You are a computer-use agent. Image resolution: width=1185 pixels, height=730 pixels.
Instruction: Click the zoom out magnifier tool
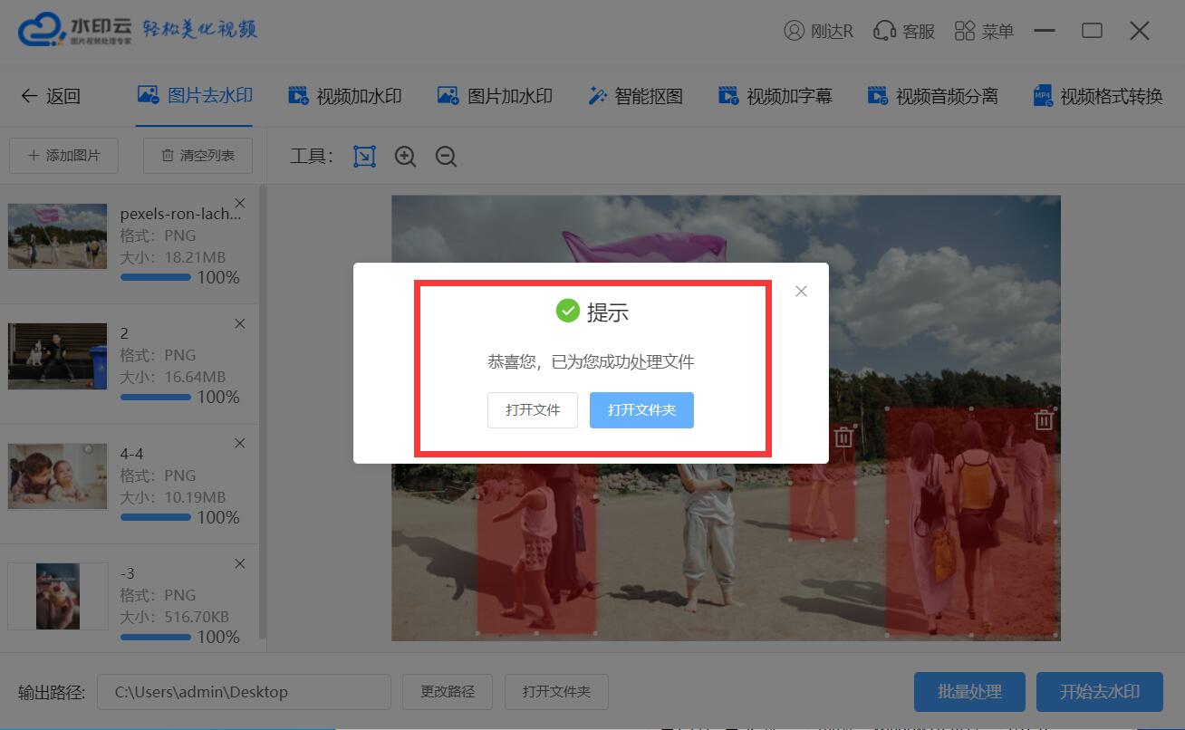pos(445,156)
